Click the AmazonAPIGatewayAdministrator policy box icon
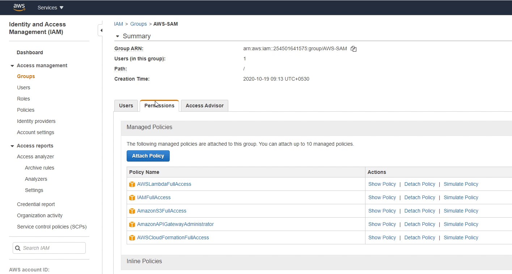 click(x=132, y=224)
